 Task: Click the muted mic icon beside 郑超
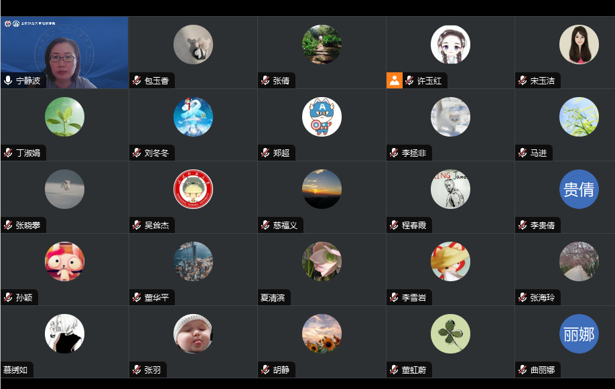(265, 153)
